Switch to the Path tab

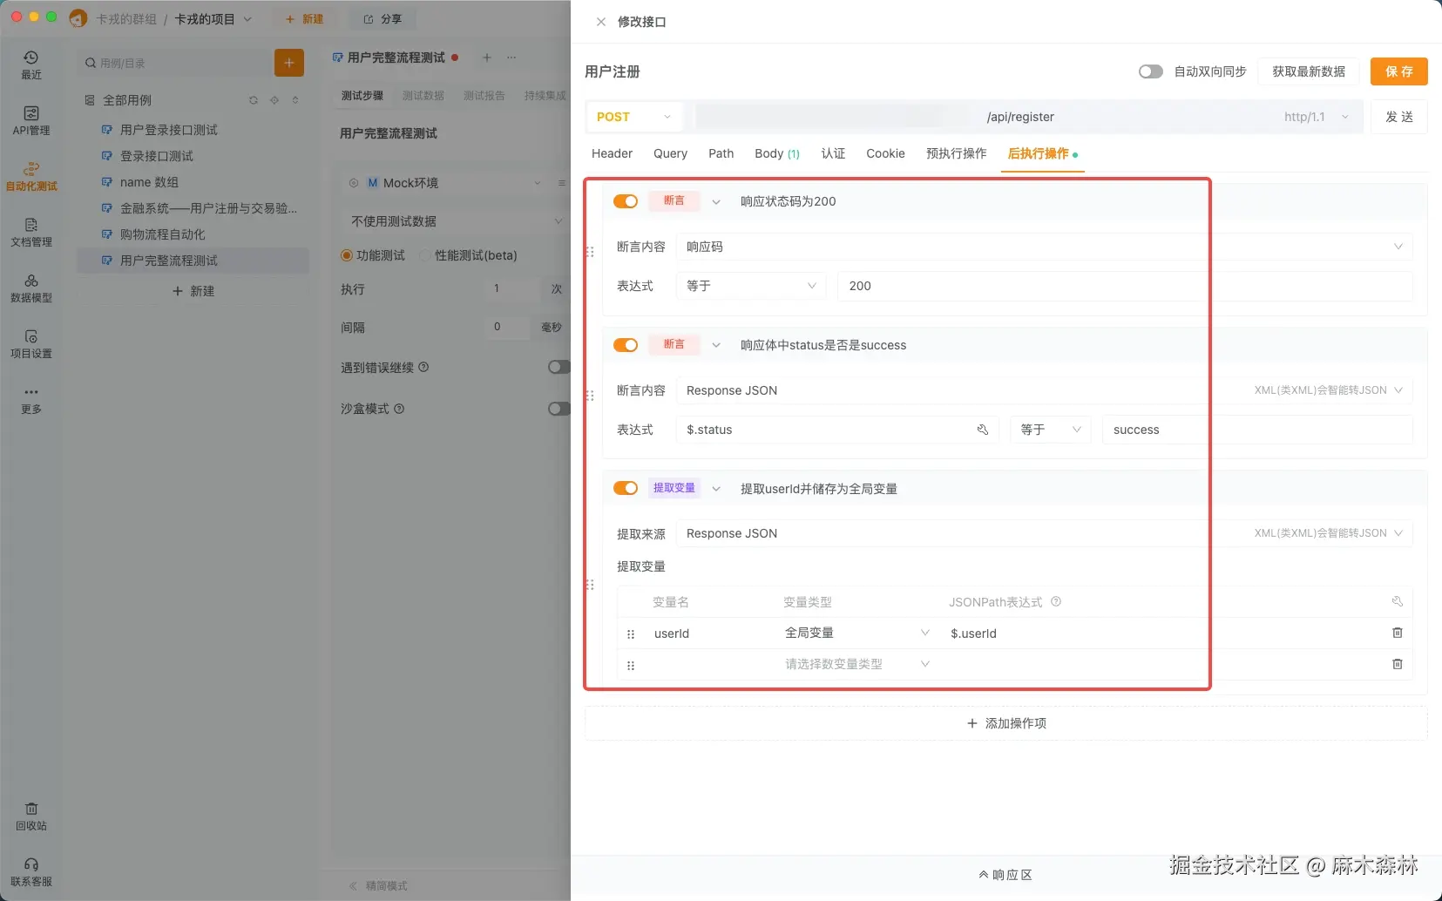[x=721, y=153]
